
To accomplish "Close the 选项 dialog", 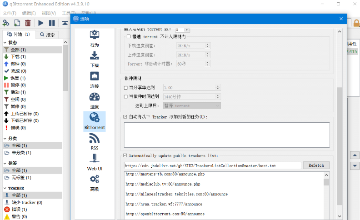I will 341,19.
